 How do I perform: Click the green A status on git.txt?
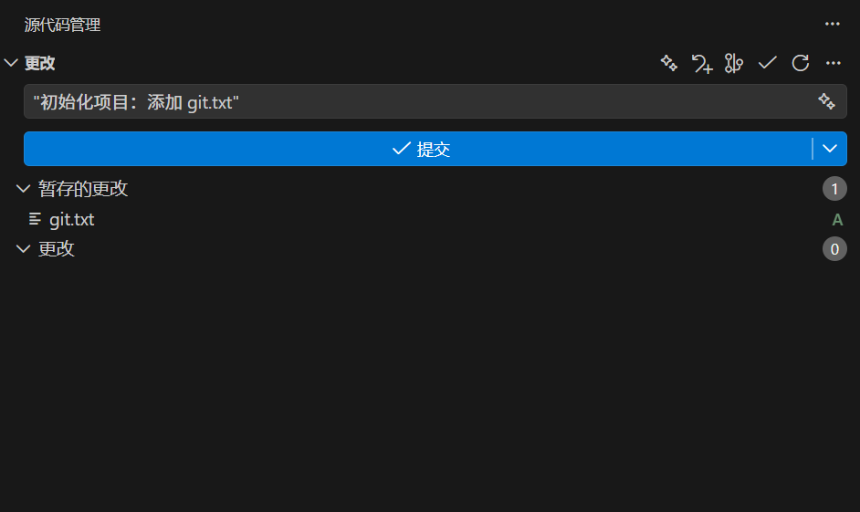pyautogui.click(x=837, y=219)
